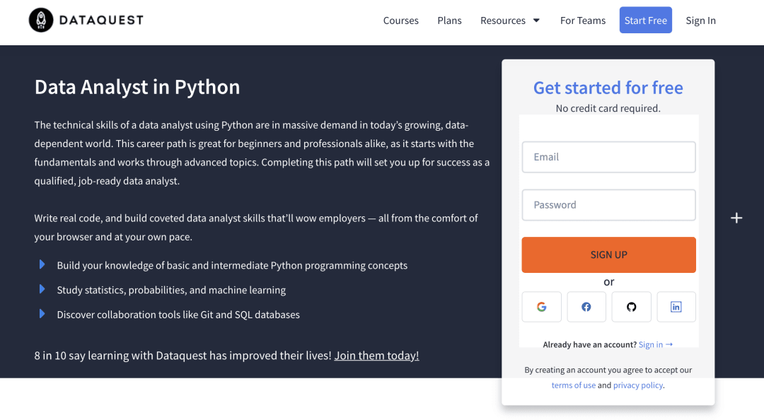Click 'Study statistics, probabilities, and machine learning'

click(x=171, y=290)
